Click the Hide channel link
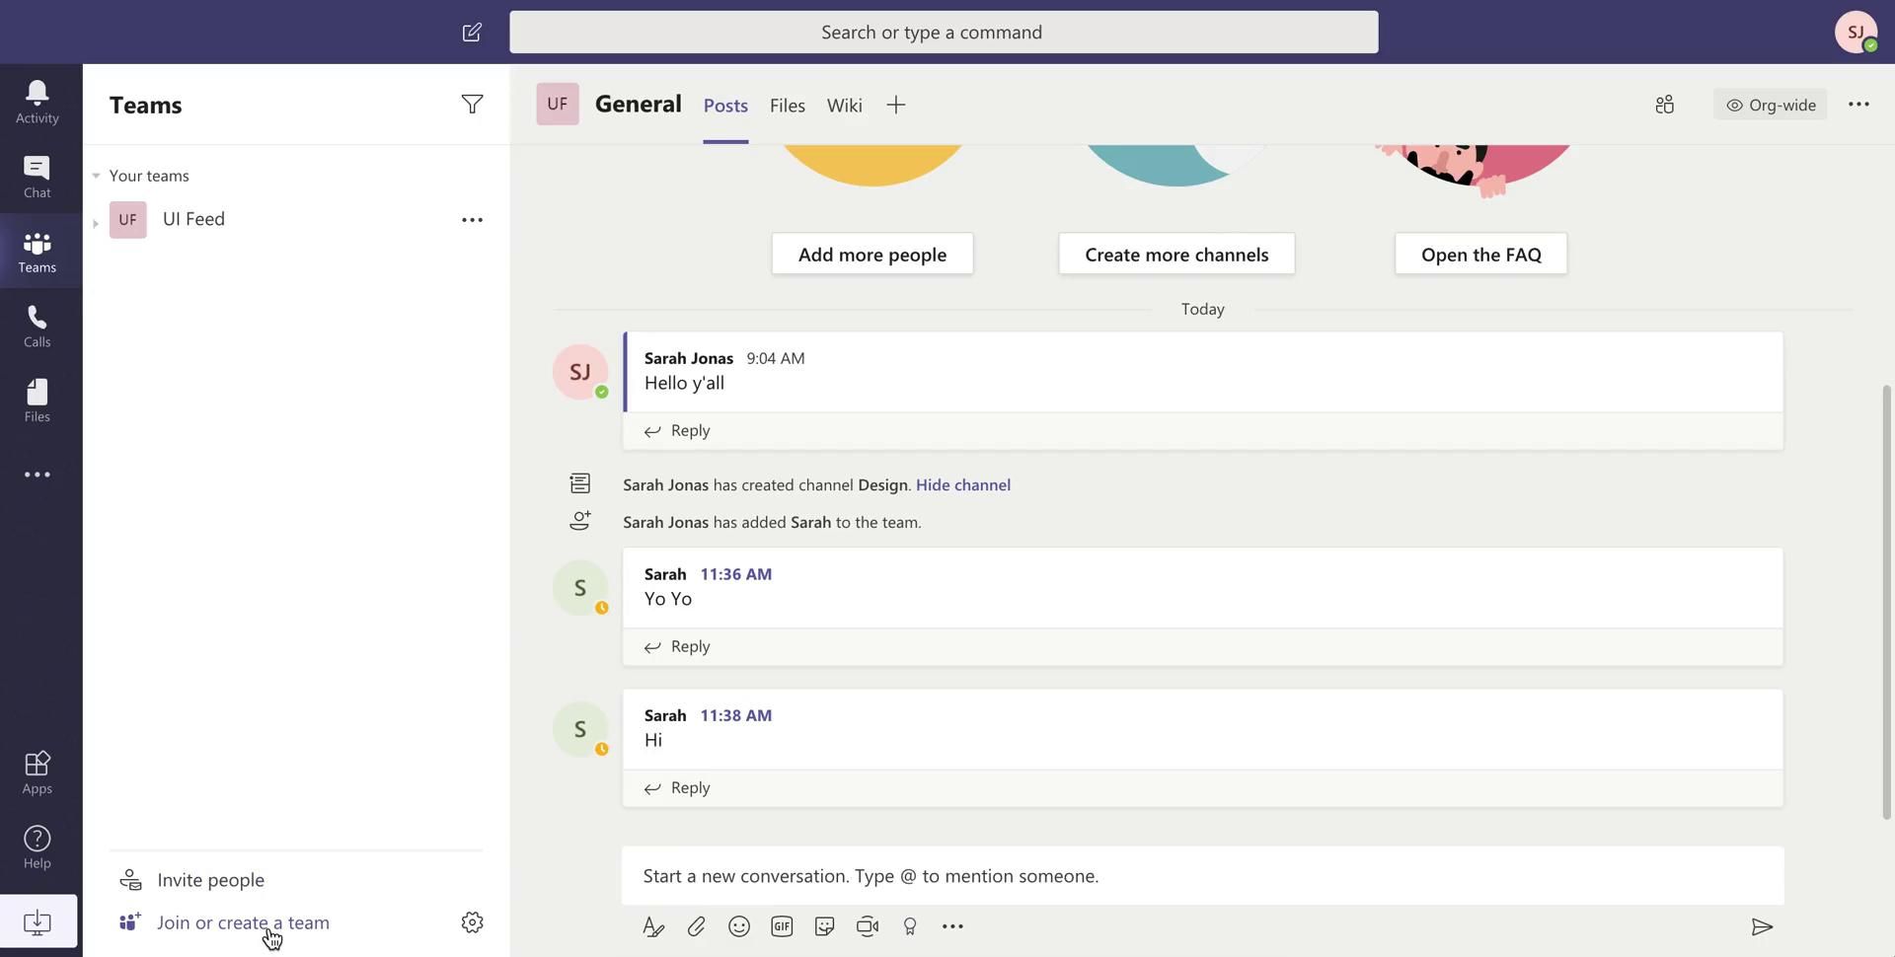This screenshot has width=1895, height=957. 962,485
